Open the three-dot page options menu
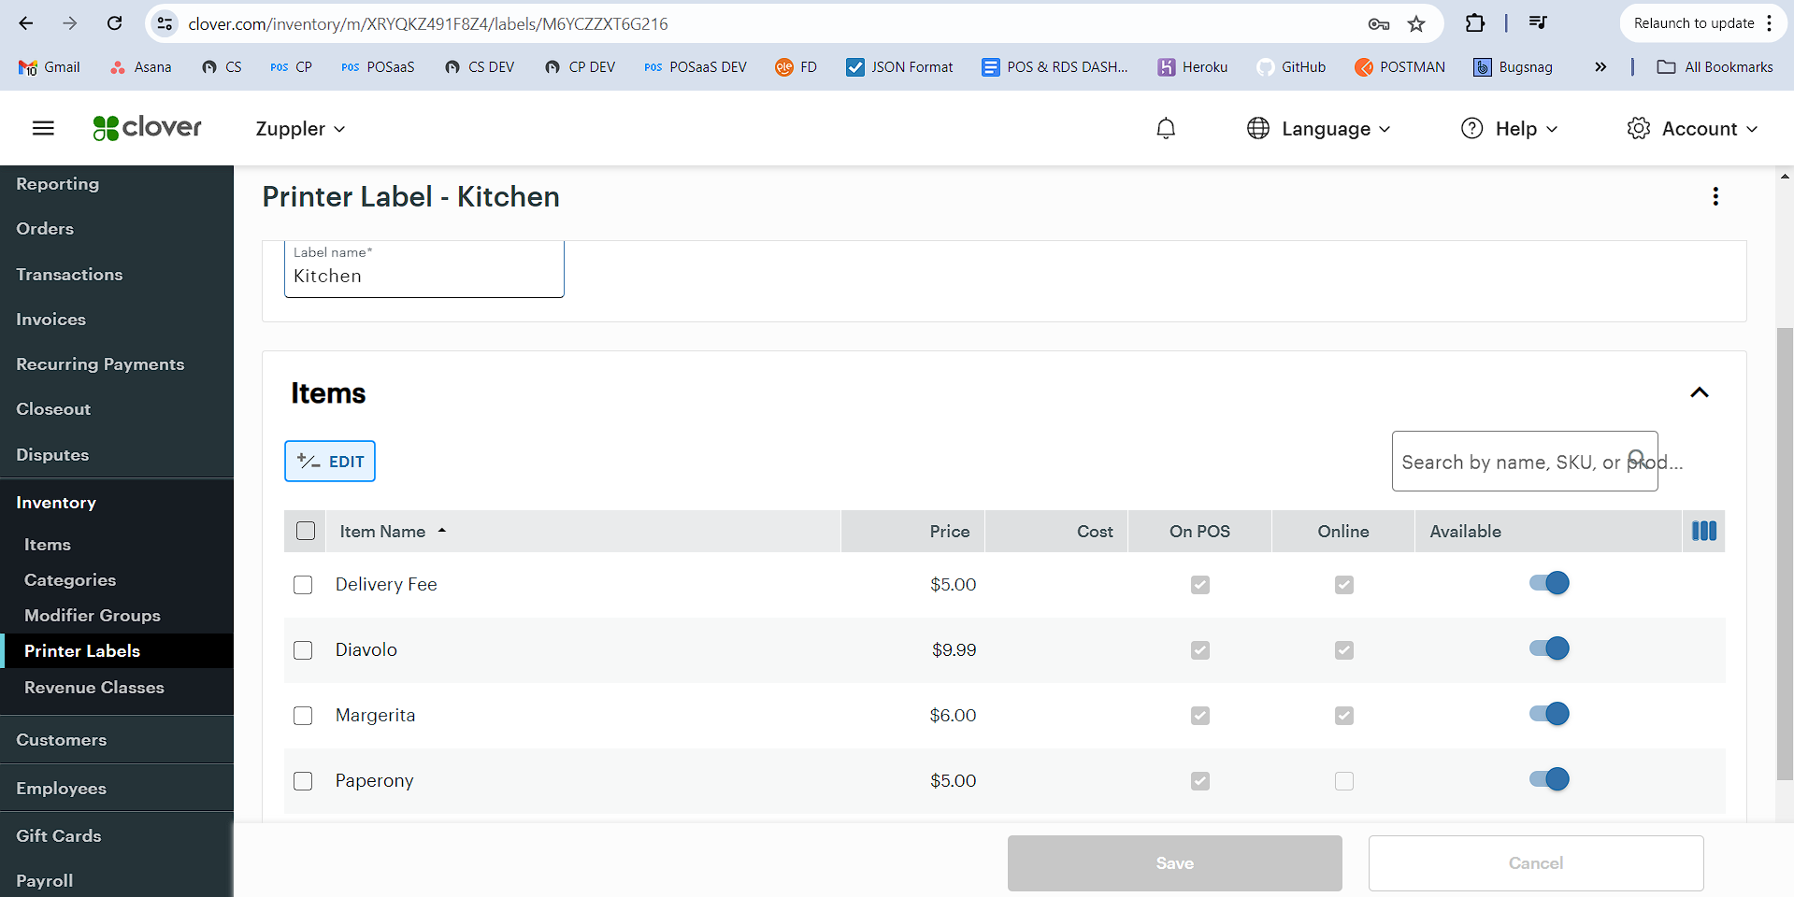 (1715, 196)
